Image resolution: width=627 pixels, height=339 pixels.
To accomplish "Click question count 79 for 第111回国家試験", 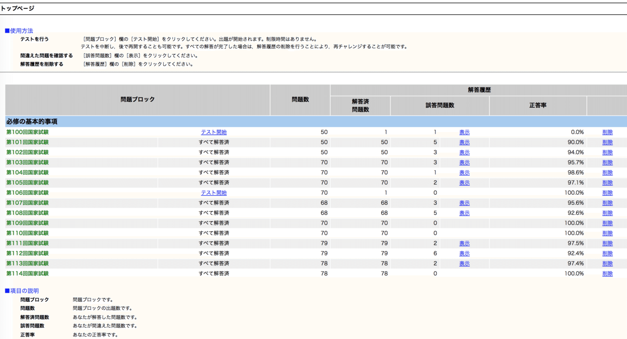I will pyautogui.click(x=324, y=243).
